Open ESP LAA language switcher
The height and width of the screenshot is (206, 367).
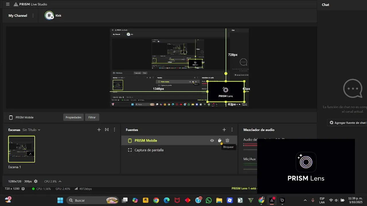[x=322, y=200]
